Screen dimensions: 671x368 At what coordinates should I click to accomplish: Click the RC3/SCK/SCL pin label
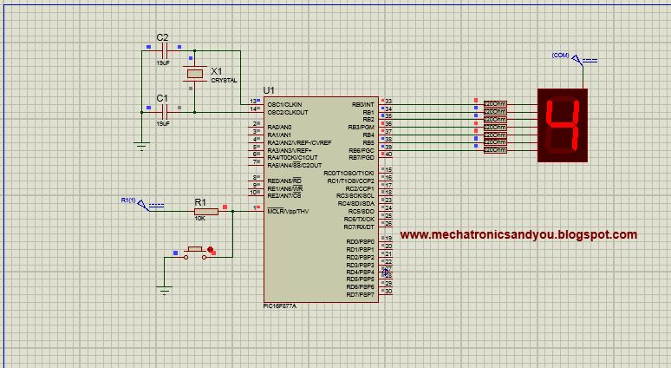tap(355, 196)
